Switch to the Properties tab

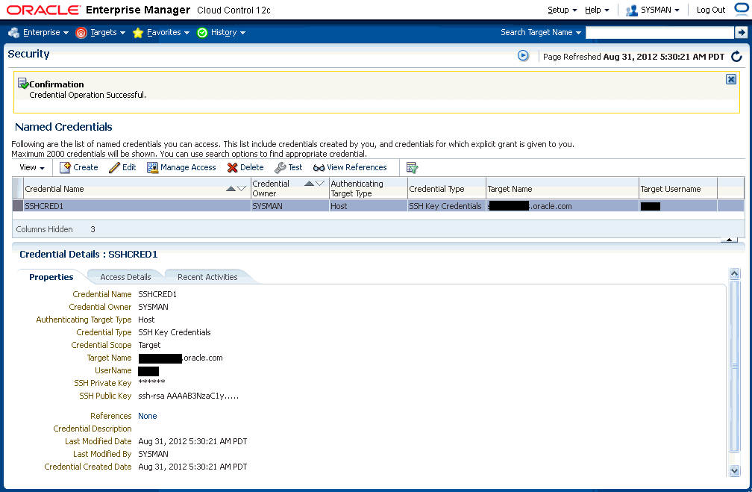(x=51, y=277)
